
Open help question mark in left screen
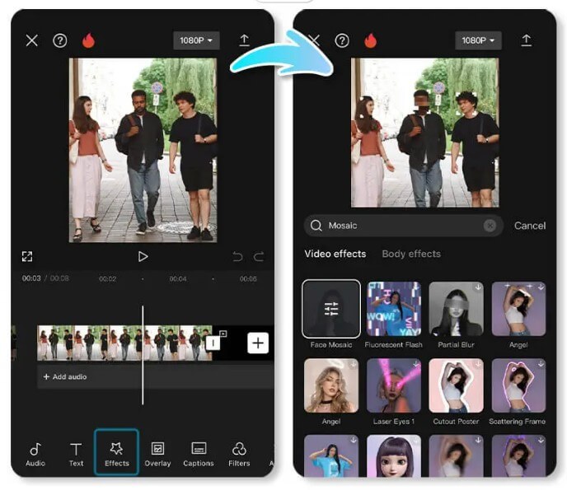[60, 40]
